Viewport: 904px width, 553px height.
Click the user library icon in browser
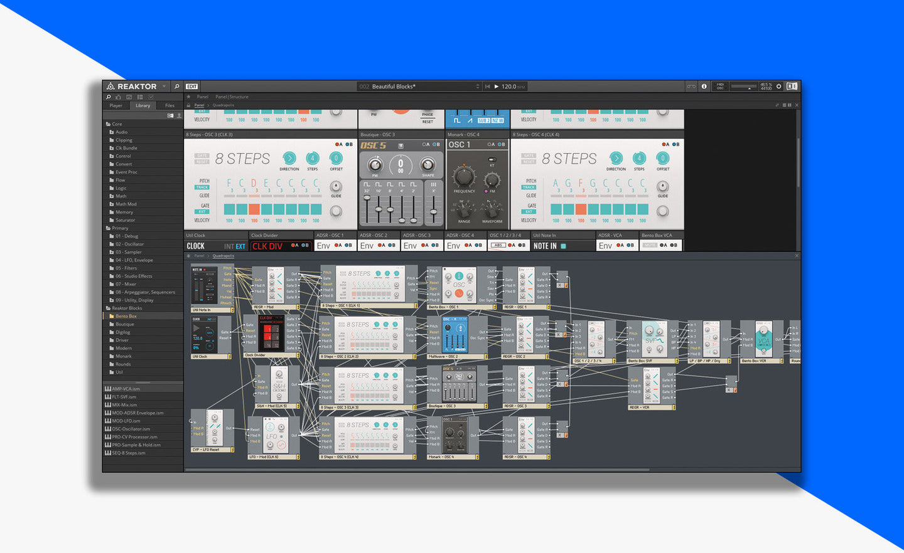179,115
